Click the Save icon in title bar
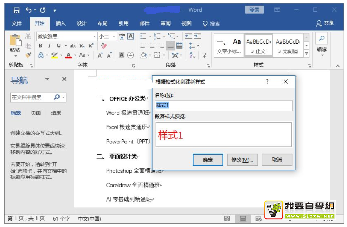The height and width of the screenshot is (227, 347). click(x=16, y=10)
